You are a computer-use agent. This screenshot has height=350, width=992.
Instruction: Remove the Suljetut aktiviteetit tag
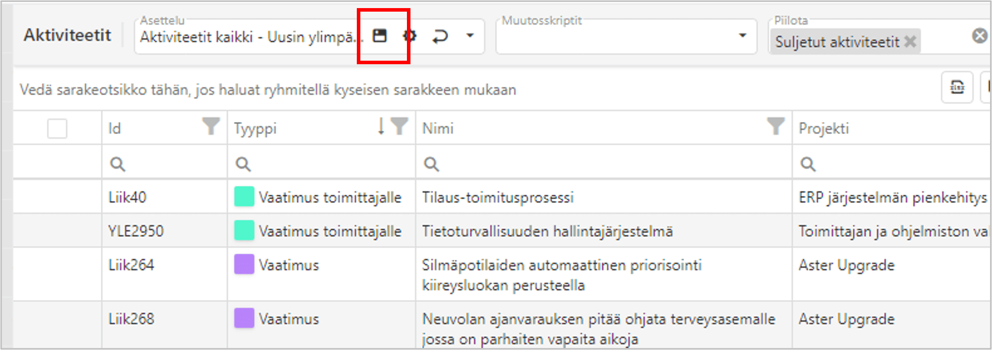coord(910,41)
